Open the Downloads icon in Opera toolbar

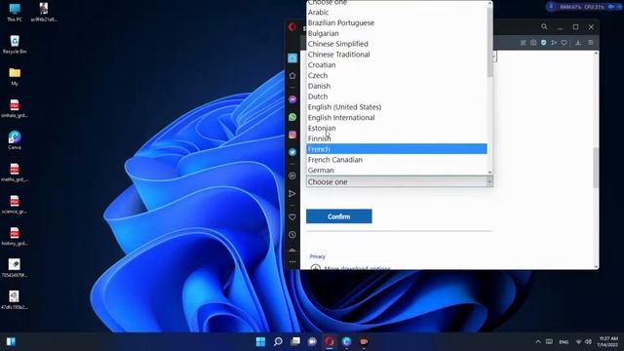point(578,43)
